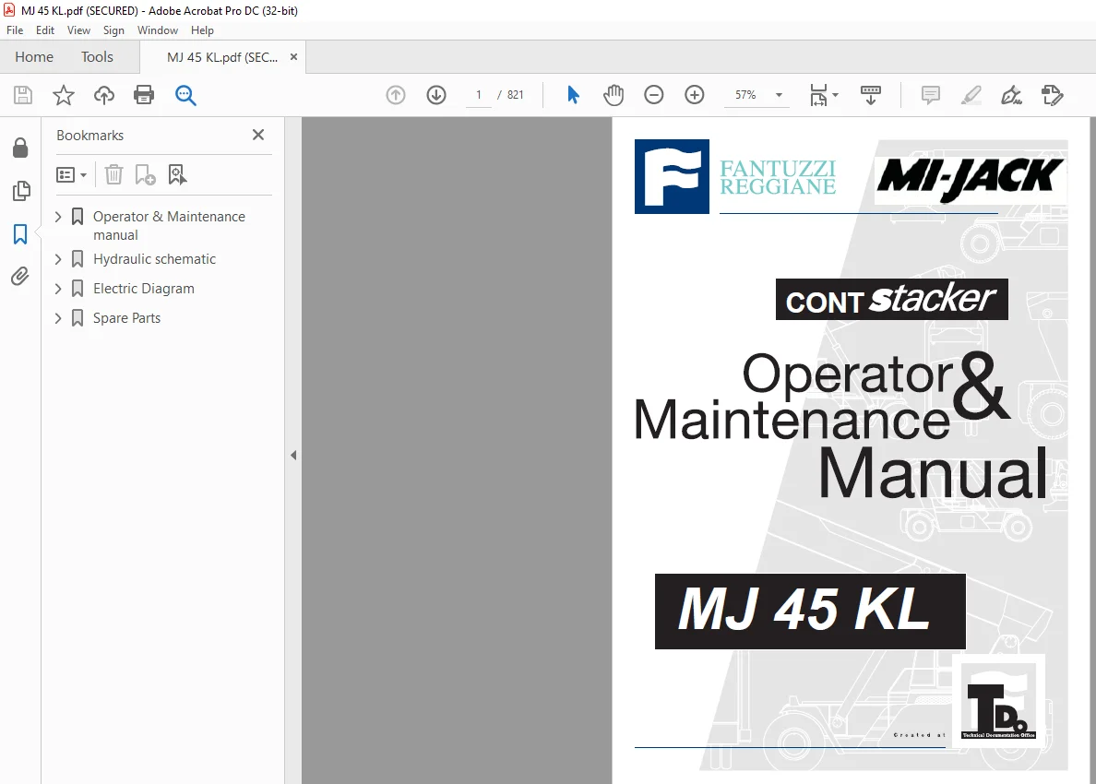Image resolution: width=1096 pixels, height=784 pixels.
Task: Collapse the navigation pane arrow
Action: pos(293,456)
